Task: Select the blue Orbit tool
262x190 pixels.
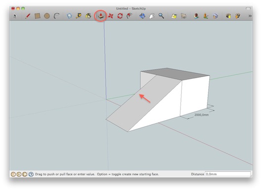Action: click(x=142, y=16)
